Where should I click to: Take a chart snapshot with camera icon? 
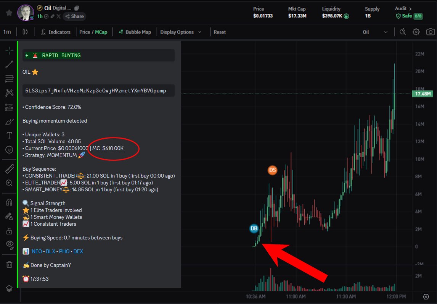(x=430, y=32)
